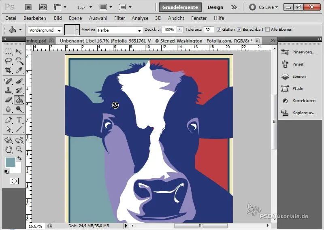Screen dimensions: 324x230
Task: Select the Eraser tool
Action: pyautogui.click(x=8, y=100)
